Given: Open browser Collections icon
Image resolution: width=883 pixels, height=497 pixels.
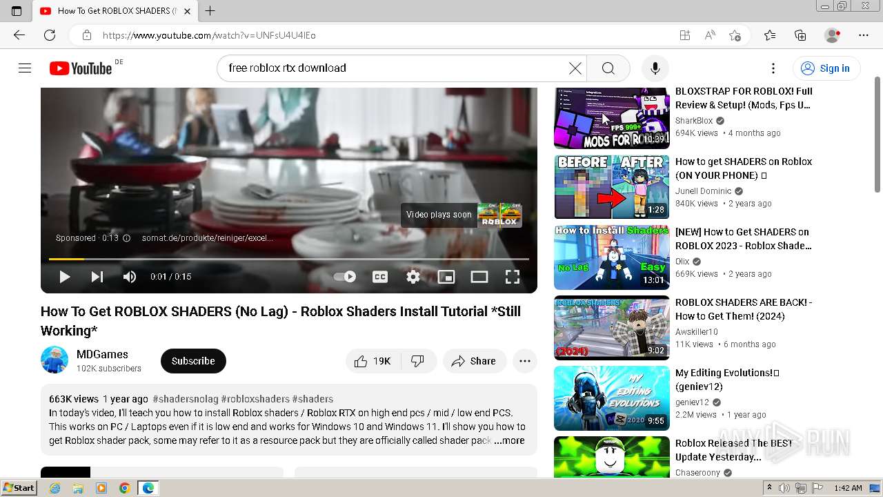Looking at the screenshot, I should pyautogui.click(x=800, y=35).
